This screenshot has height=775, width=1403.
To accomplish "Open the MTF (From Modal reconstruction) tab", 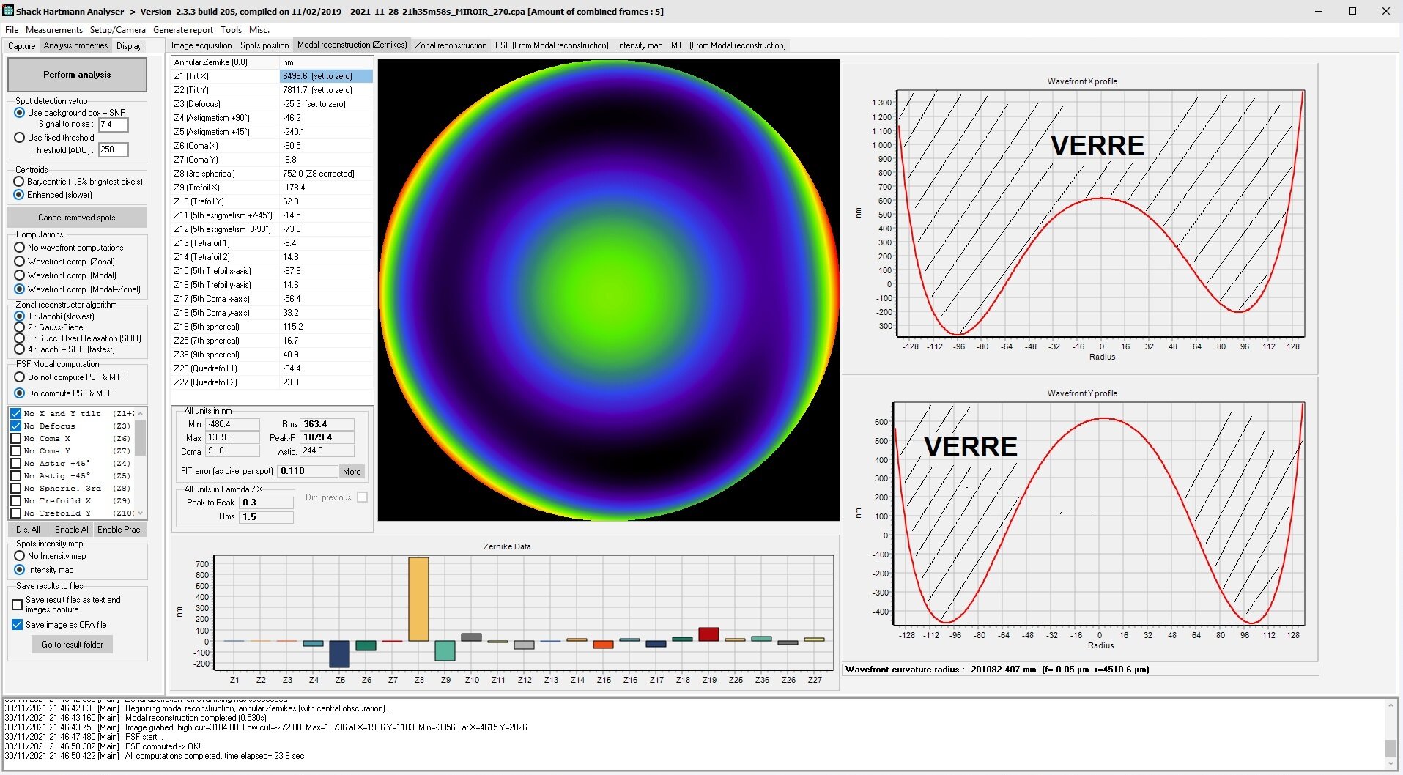I will coord(728,45).
